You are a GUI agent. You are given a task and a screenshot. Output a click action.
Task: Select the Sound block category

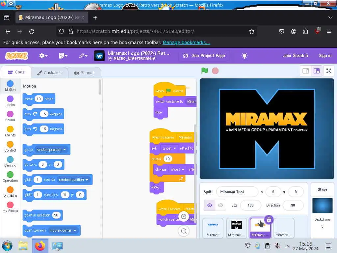coord(10,116)
